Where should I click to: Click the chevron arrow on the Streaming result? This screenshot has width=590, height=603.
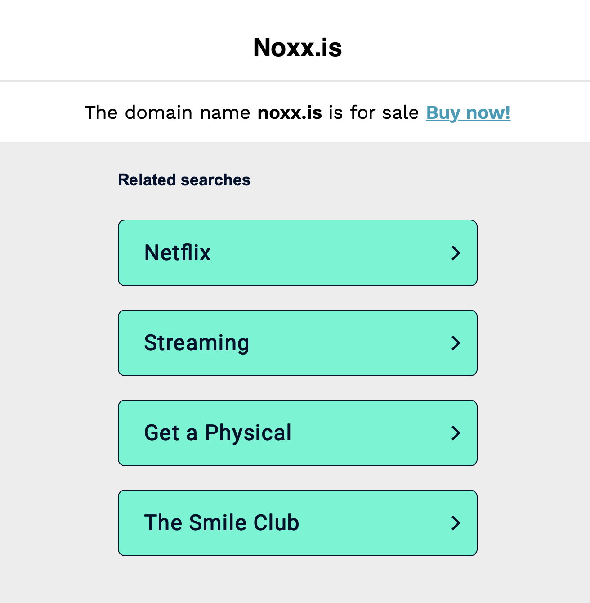pos(456,343)
